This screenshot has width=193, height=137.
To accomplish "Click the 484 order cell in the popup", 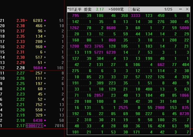I will pos(185,65).
